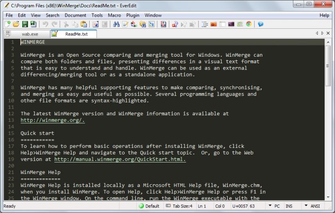The width and height of the screenshot is (335, 213).
Task: Open the File menu
Action: [9, 16]
